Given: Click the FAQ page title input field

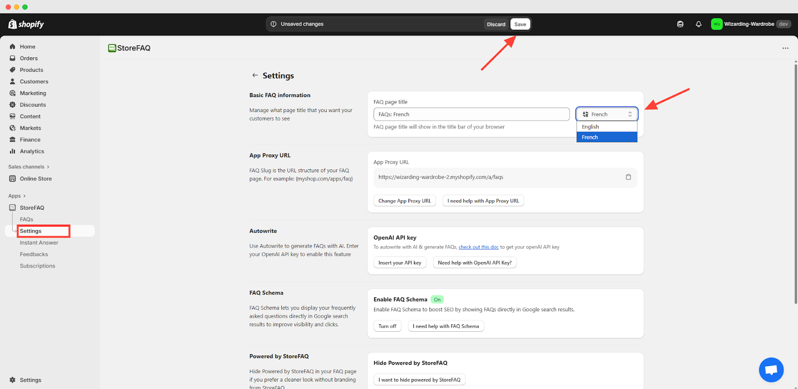Looking at the screenshot, I should click(471, 114).
